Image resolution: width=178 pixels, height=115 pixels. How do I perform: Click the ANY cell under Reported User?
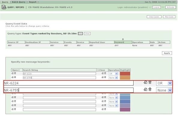[91, 45]
